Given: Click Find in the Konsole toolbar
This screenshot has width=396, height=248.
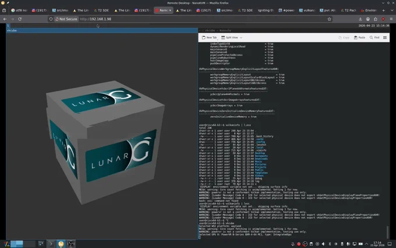Looking at the screenshot, I should (x=374, y=37).
